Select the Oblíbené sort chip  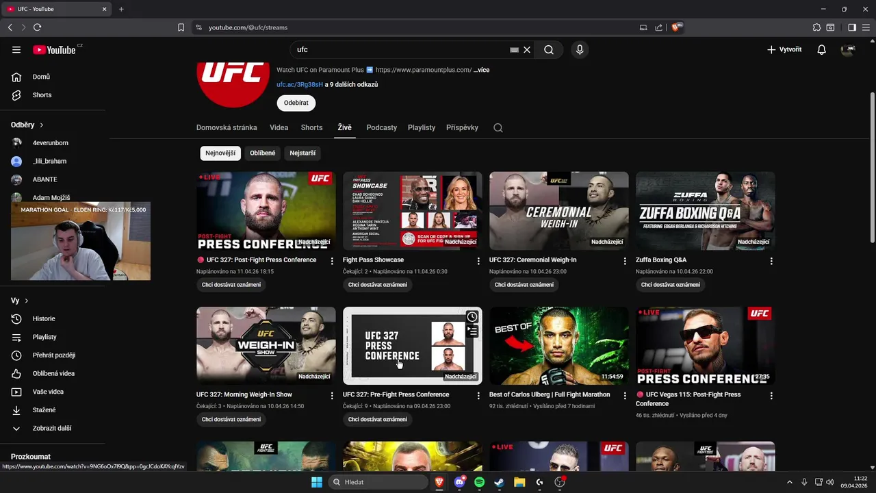point(263,153)
